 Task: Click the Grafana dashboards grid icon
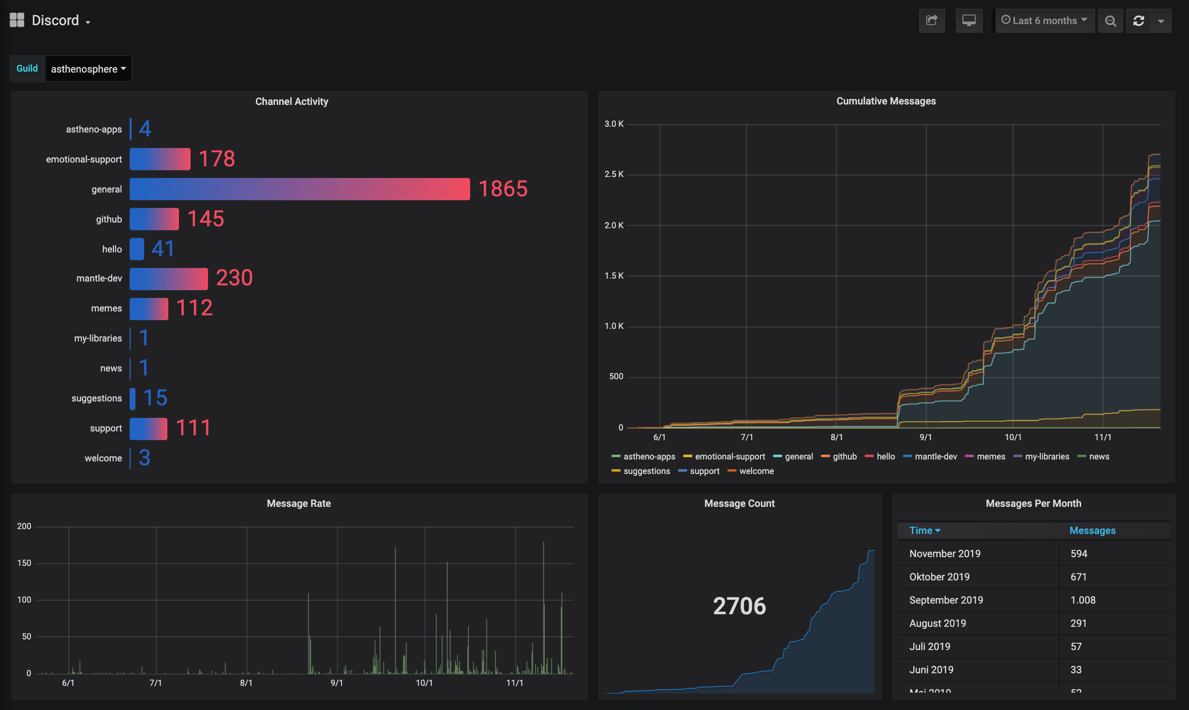tap(17, 20)
